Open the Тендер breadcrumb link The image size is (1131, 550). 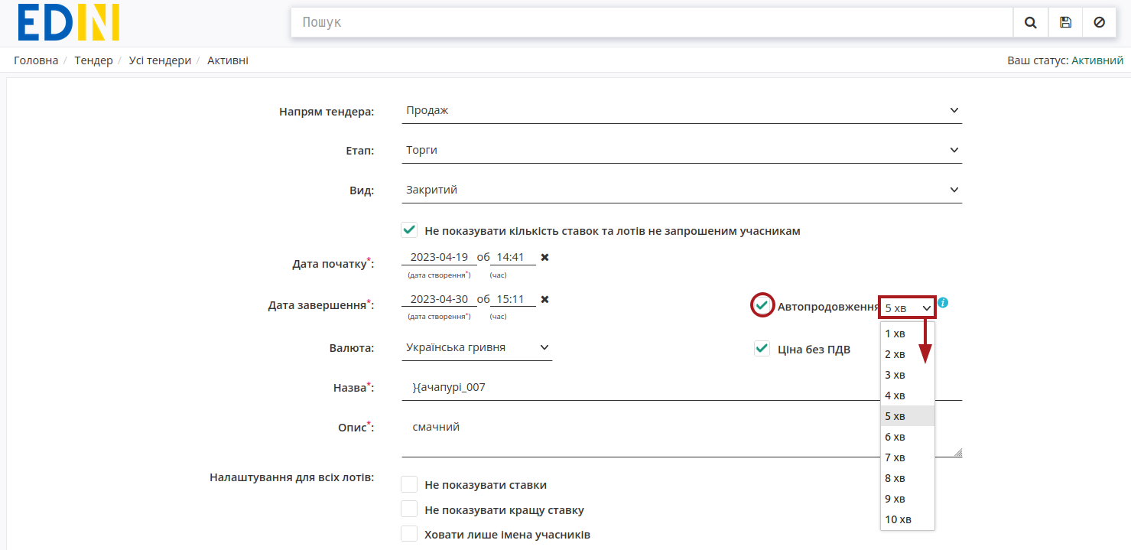93,60
